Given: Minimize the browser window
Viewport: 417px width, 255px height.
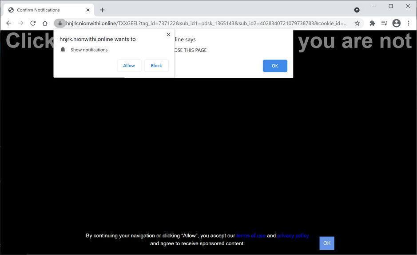Looking at the screenshot, I should [x=373, y=6].
